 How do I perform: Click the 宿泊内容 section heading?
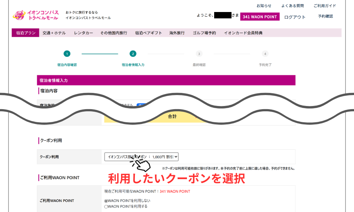(x=49, y=91)
